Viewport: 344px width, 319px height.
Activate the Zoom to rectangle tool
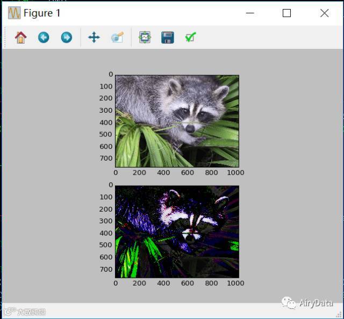click(x=117, y=38)
